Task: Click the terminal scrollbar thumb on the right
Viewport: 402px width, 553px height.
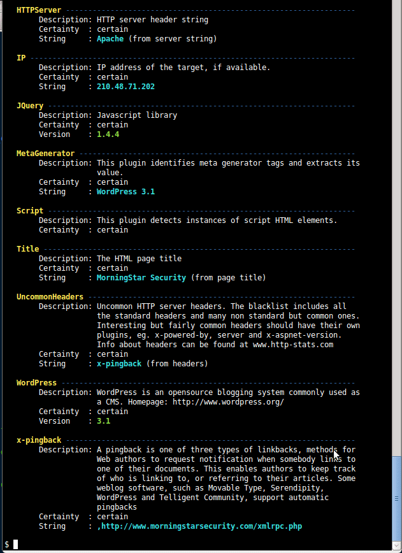Action: (x=397, y=497)
